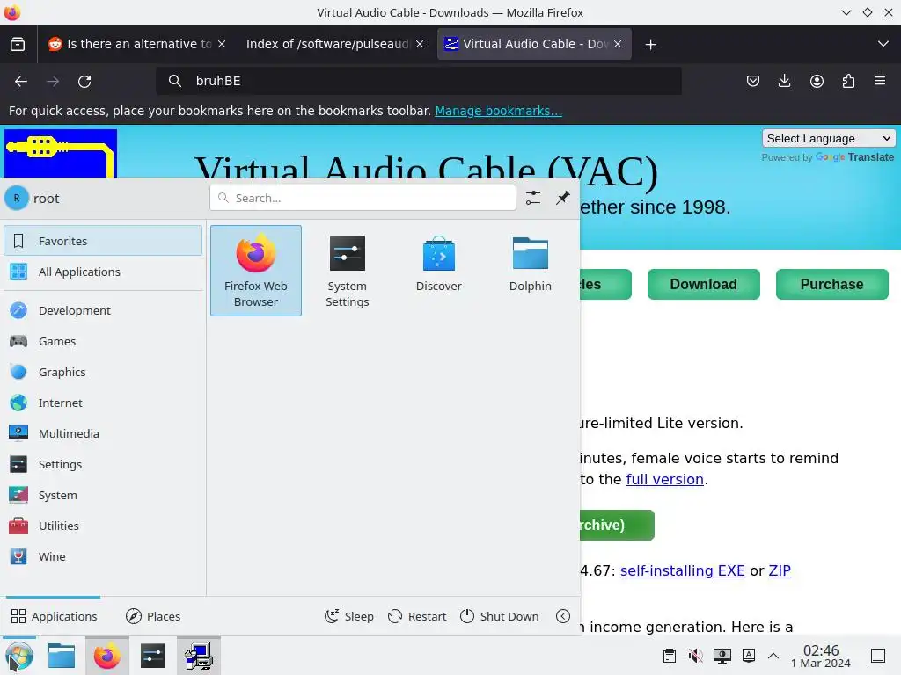Click the ZIP download link
This screenshot has height=675, width=901.
[x=780, y=570]
